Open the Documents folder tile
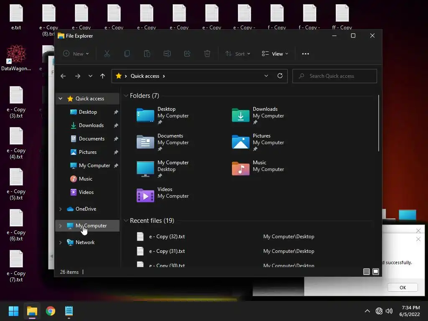 163,143
